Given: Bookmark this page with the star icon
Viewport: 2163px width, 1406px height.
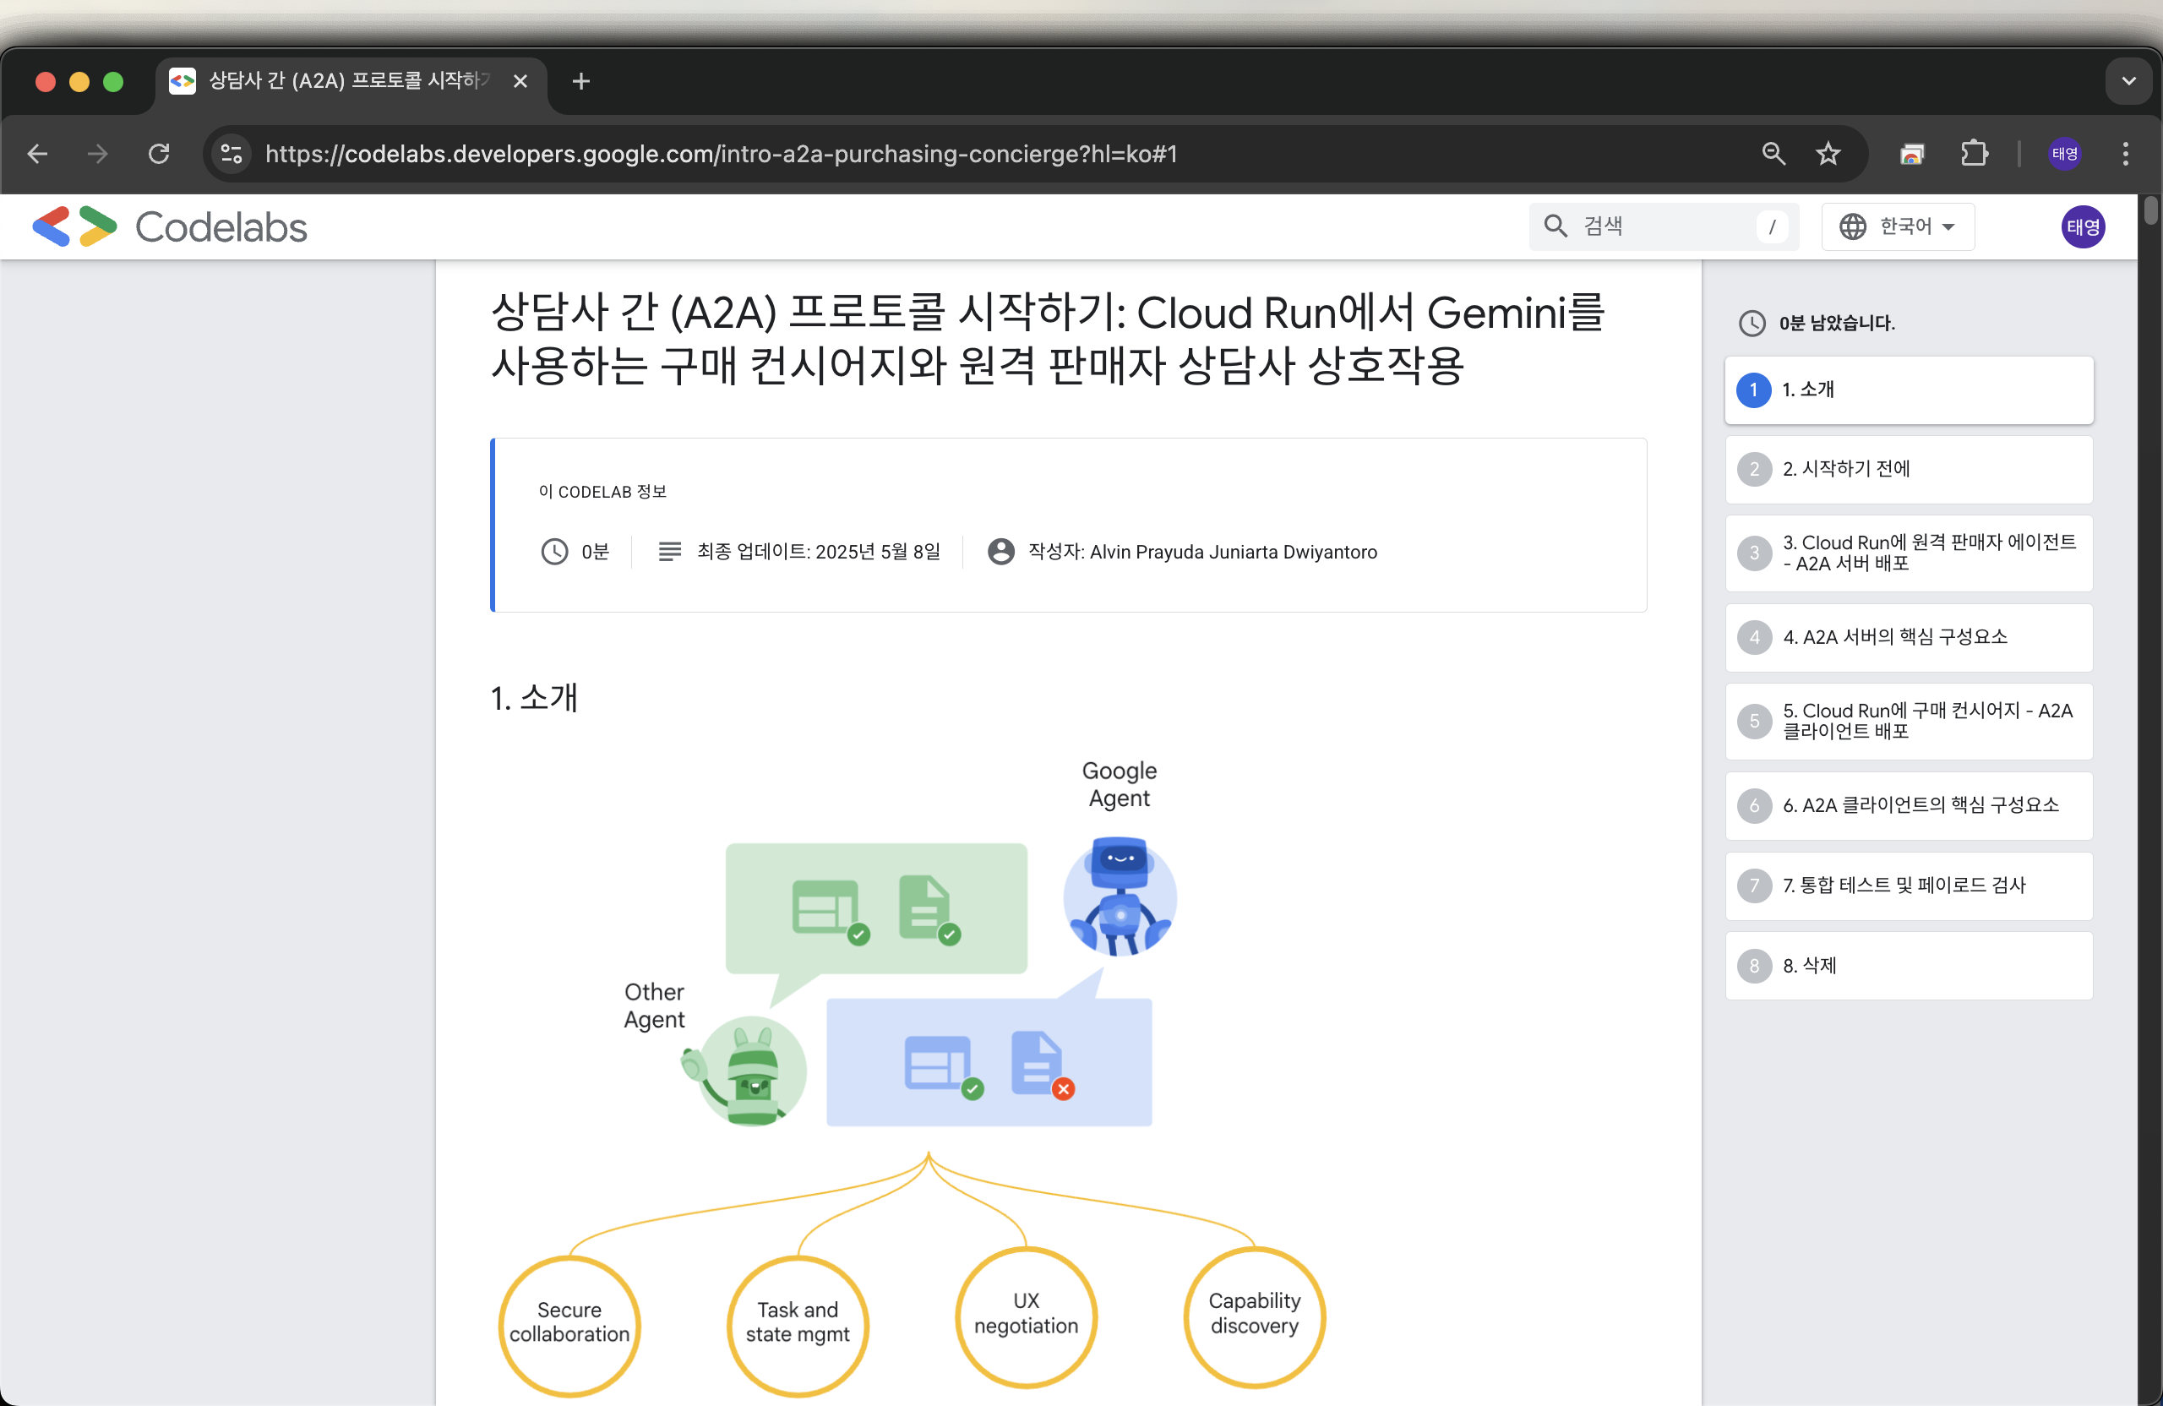Looking at the screenshot, I should click(x=1828, y=154).
